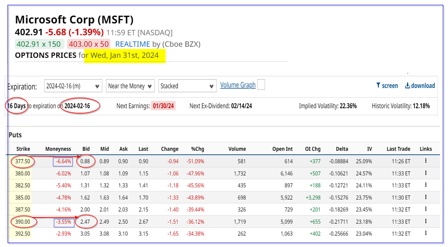This screenshot has height=247, width=448.
Task: Click the 22.36% implied volatility value
Action: [x=348, y=106]
